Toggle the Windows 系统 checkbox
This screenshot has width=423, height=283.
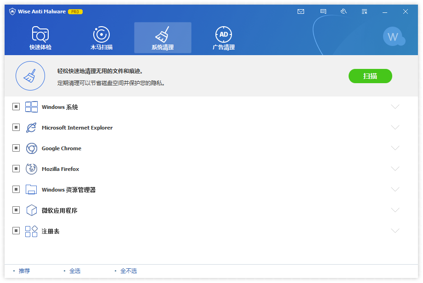tap(16, 107)
